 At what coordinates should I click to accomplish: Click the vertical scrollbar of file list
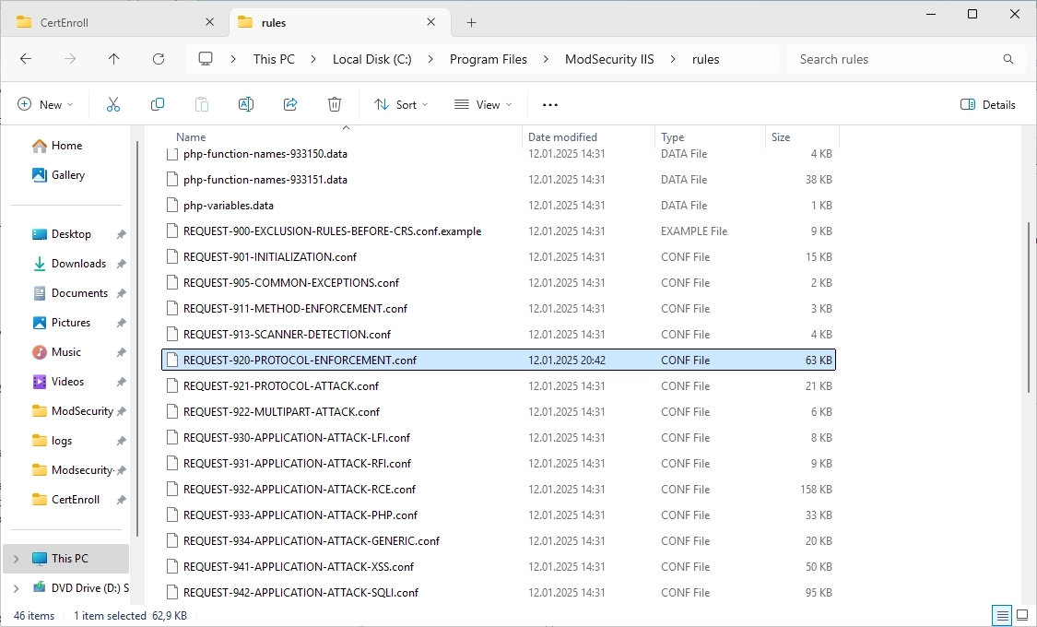coord(1029,304)
